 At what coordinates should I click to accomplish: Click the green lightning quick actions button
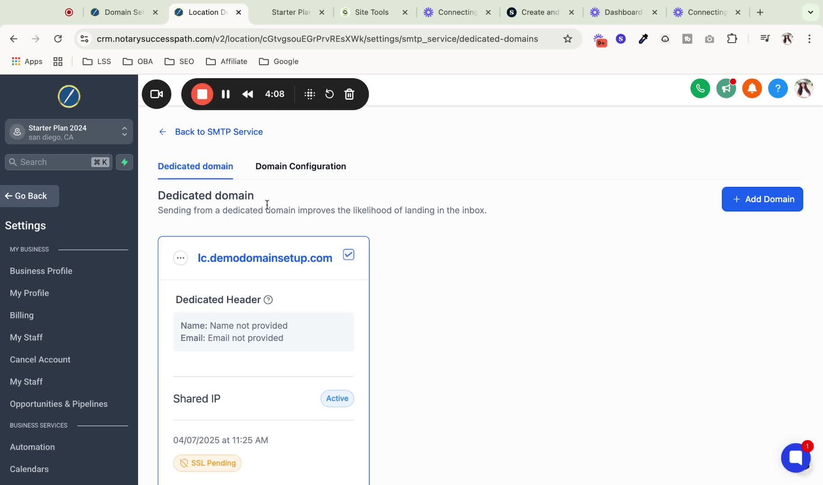125,162
